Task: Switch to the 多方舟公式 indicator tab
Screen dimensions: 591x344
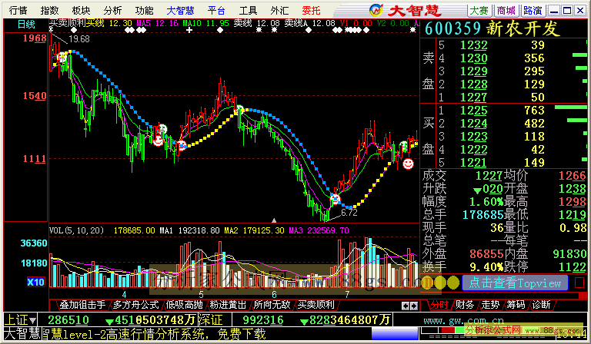Action: coord(136,305)
